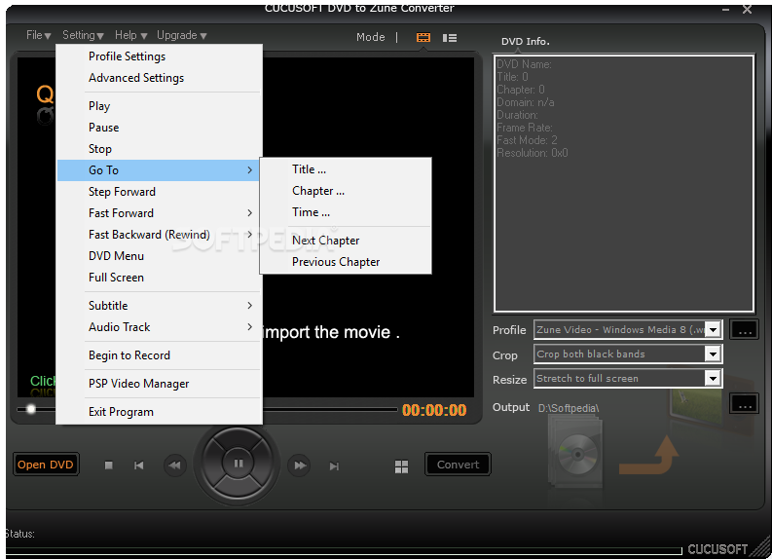Switch to the list mode icon

(450, 37)
